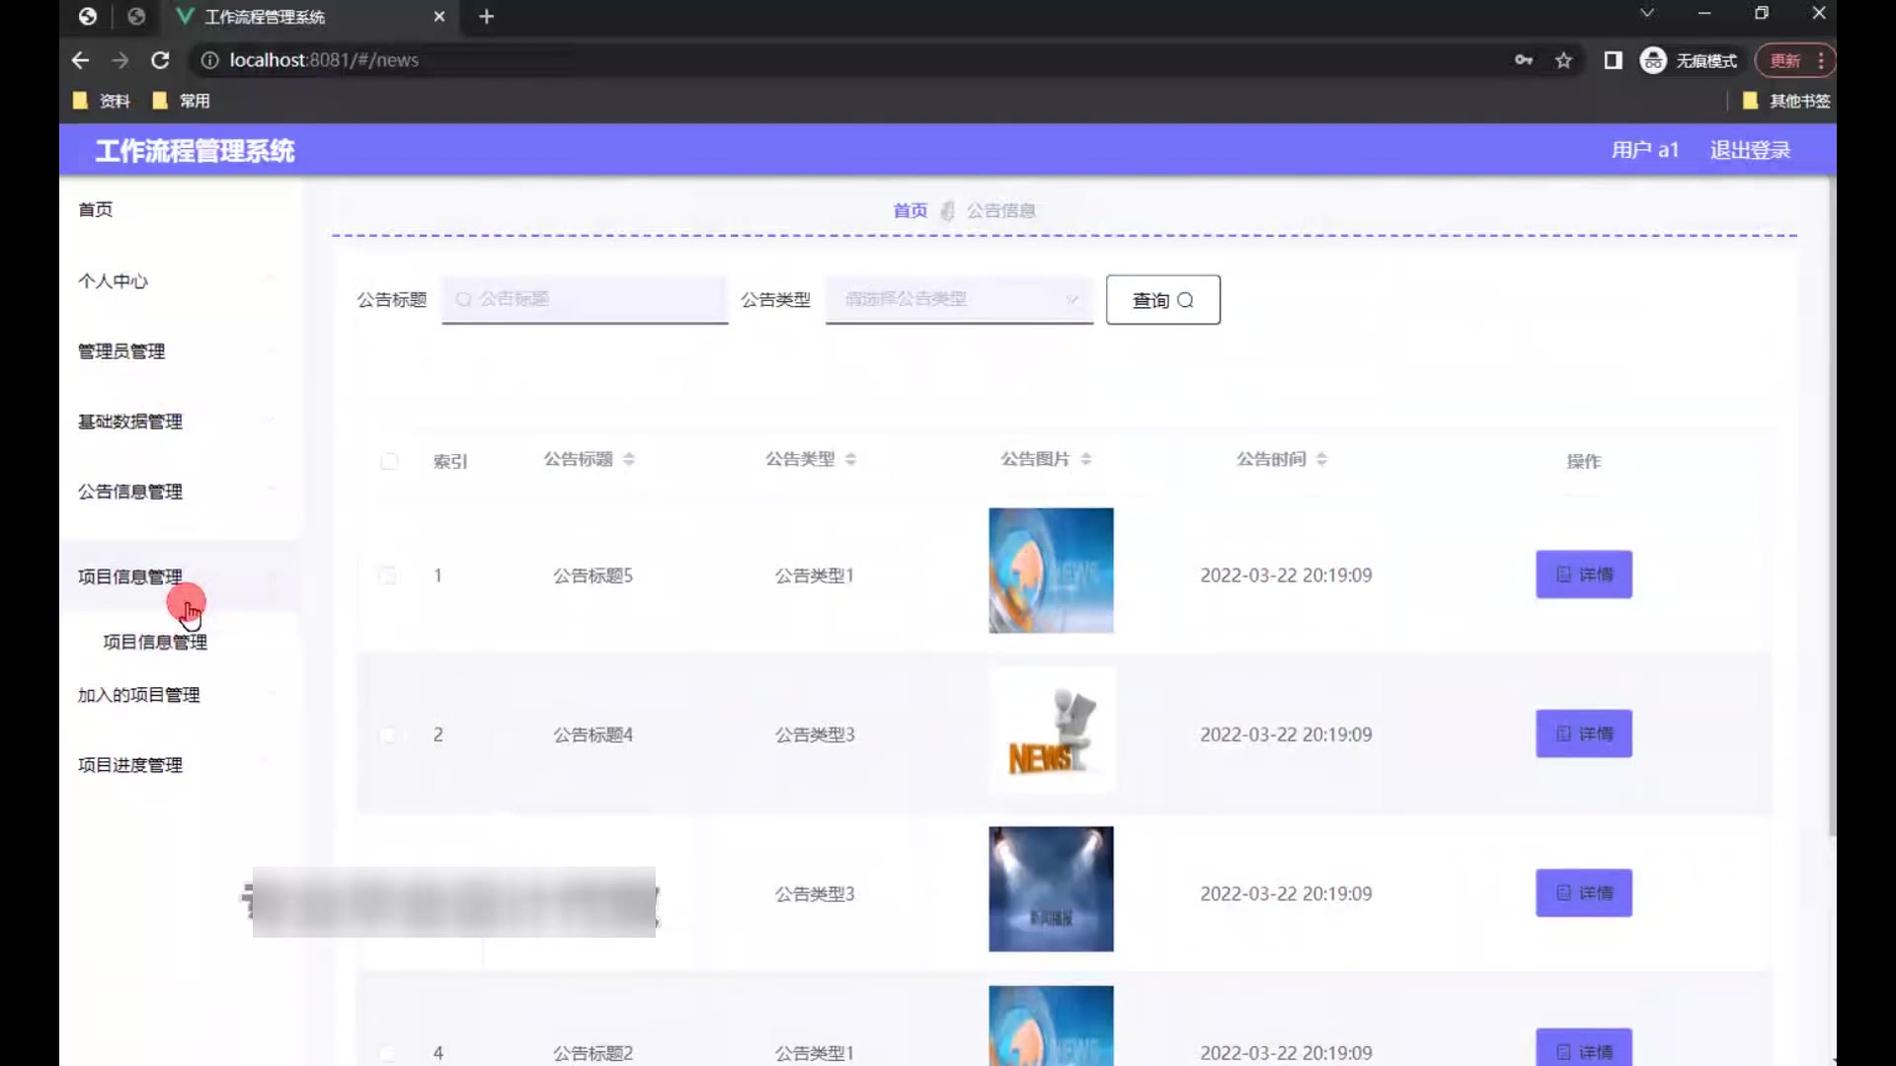Click the back navigation arrow
The image size is (1896, 1066).
point(81,60)
